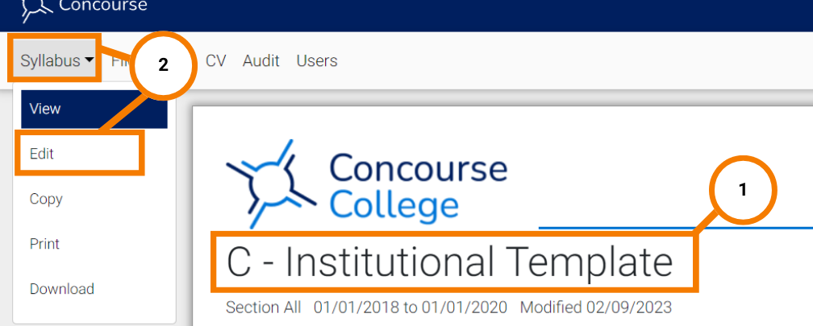The height and width of the screenshot is (326, 813).
Task: Click the Concourse College starburst logo
Action: [271, 184]
